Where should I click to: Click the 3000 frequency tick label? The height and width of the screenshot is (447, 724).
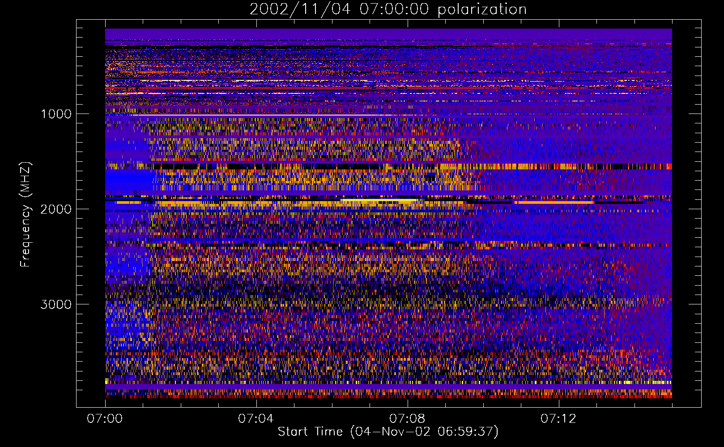pos(56,304)
